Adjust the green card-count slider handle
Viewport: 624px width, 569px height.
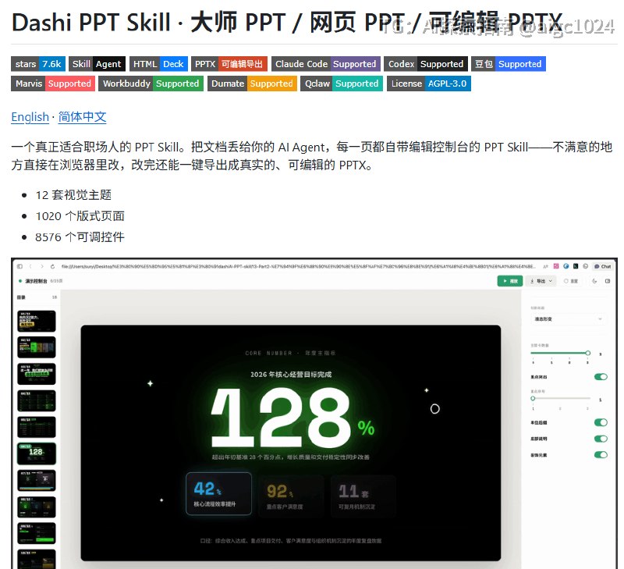click(588, 354)
